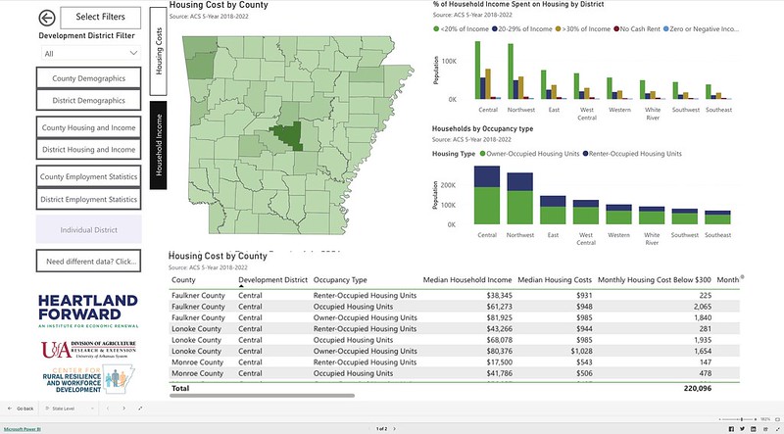
Task: Toggle Renter-Occupied Housing Units legend item
Action: click(632, 154)
